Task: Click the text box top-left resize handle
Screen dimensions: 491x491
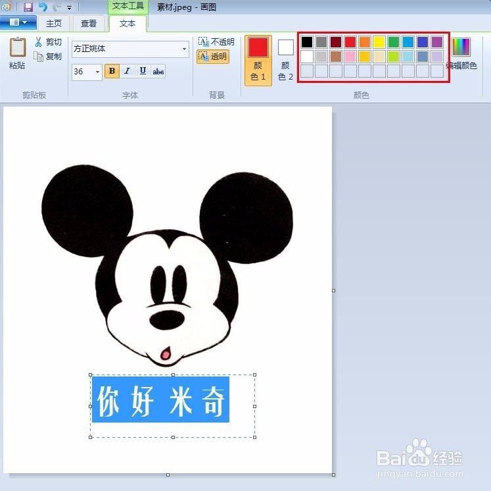Action: 91,375
